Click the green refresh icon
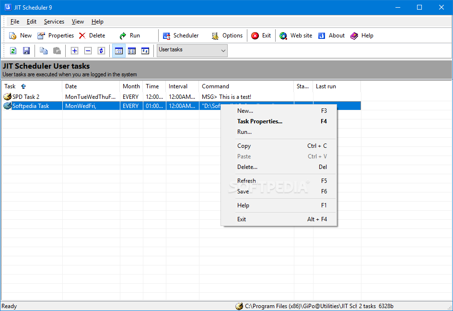This screenshot has height=311, width=453. (x=13, y=51)
